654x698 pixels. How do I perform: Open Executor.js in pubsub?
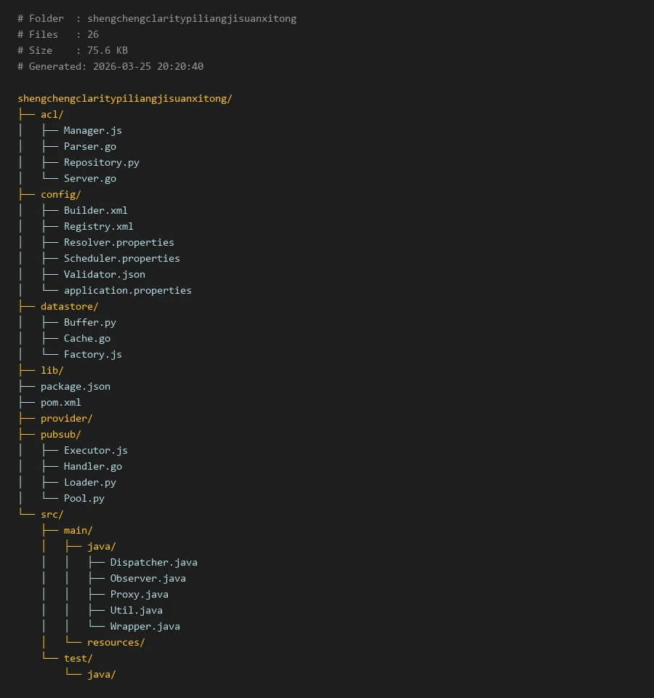95,451
